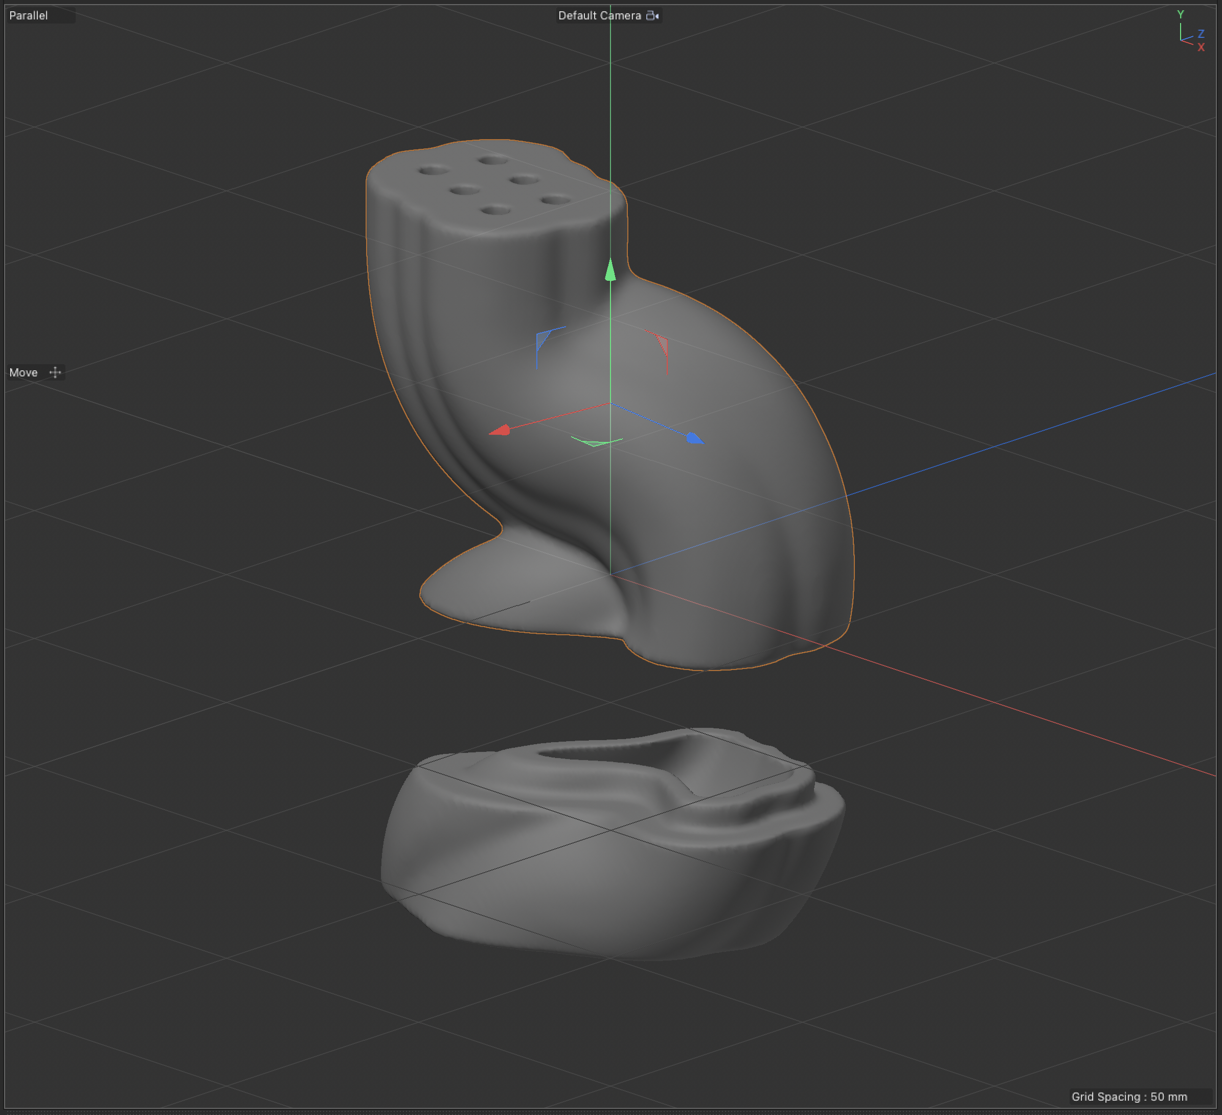Click the green Y-axis move arrow
Screen dimensions: 1222x1115
610,270
